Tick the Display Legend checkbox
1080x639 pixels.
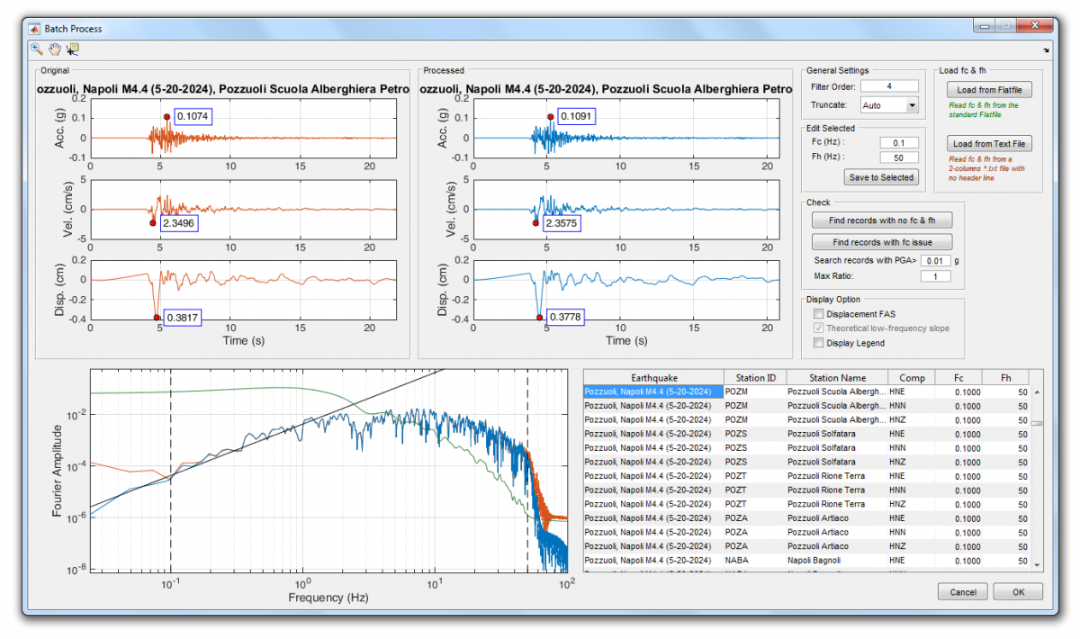coord(818,343)
